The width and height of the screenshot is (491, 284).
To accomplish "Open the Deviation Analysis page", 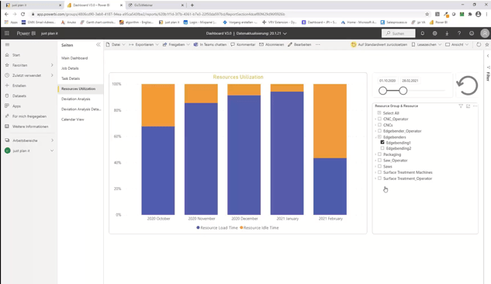I will 76,99.
